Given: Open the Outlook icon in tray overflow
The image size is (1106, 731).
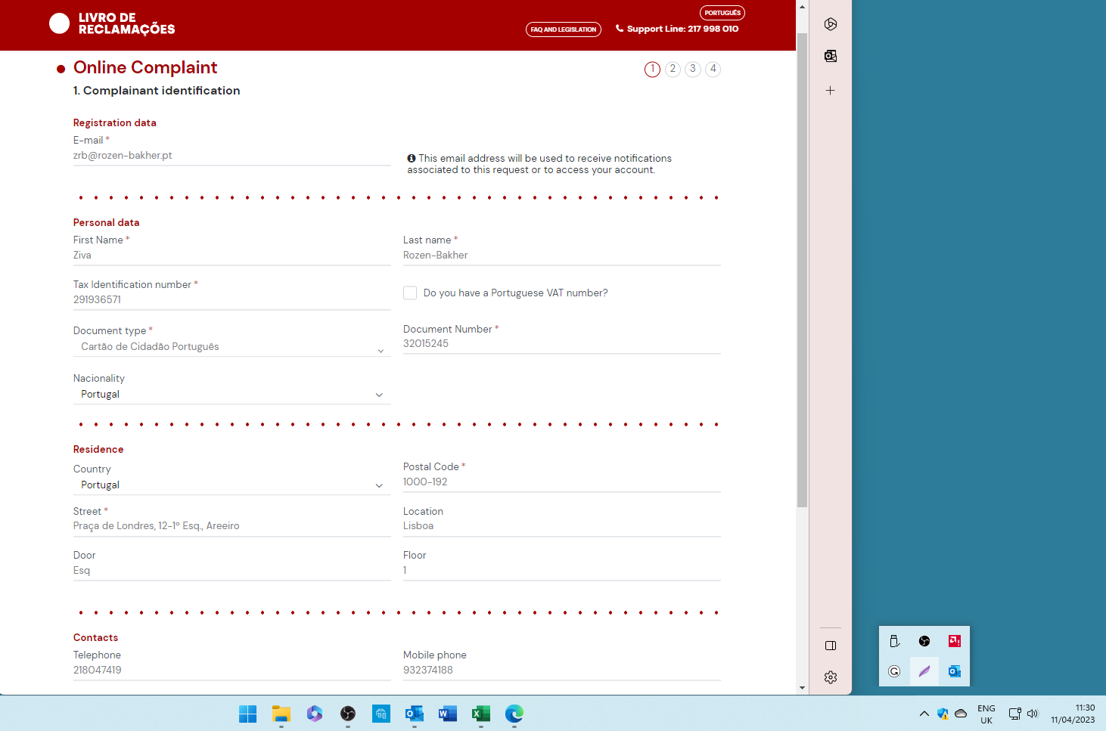Looking at the screenshot, I should click(955, 671).
